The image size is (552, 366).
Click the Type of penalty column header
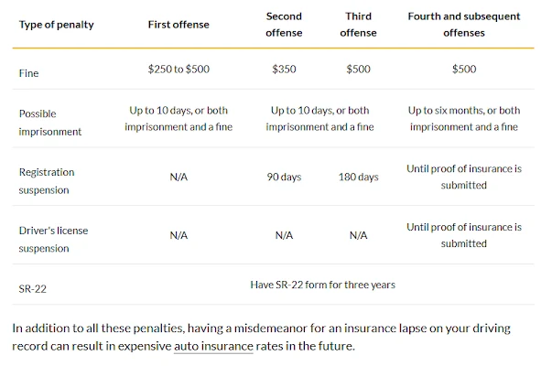tap(57, 25)
